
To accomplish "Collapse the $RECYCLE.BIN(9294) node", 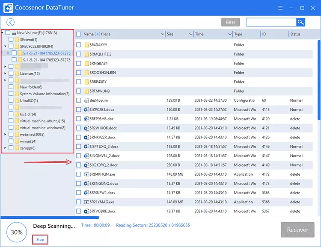I will coord(5,46).
